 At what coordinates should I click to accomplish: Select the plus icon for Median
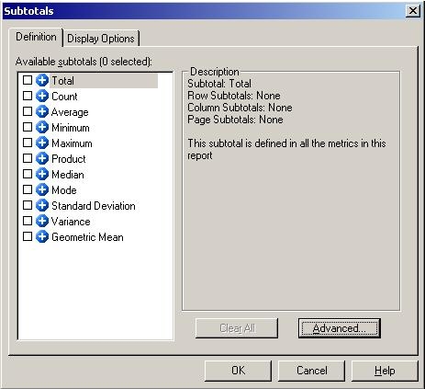(42, 174)
